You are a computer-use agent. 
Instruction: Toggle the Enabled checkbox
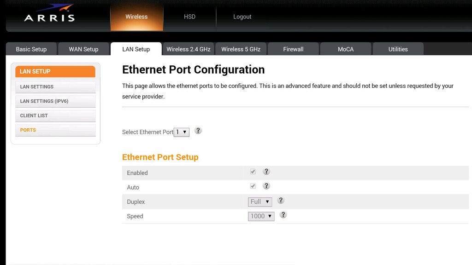[253, 172]
